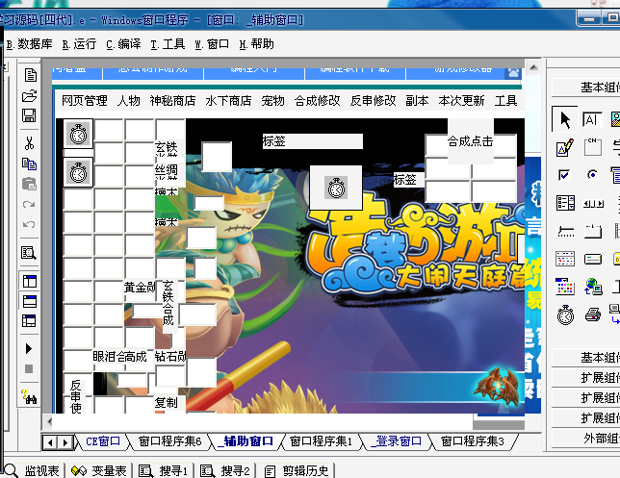Switch to the 窗口程序集6 tab

[x=170, y=441]
